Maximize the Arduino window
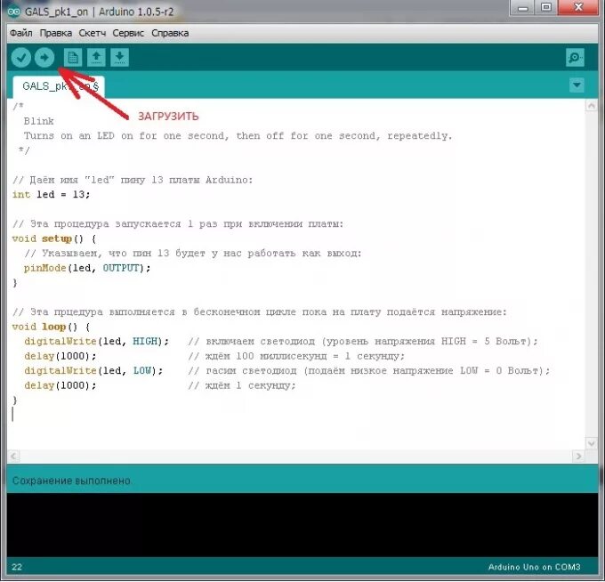Screen dimensions: 605x582 point(546,7)
